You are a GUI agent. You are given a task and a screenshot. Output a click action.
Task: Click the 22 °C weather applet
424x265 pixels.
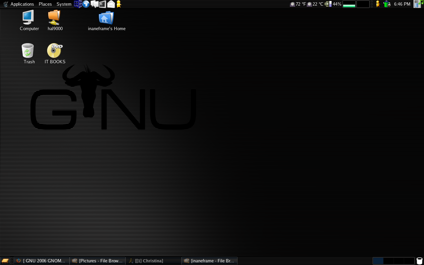pos(315,4)
